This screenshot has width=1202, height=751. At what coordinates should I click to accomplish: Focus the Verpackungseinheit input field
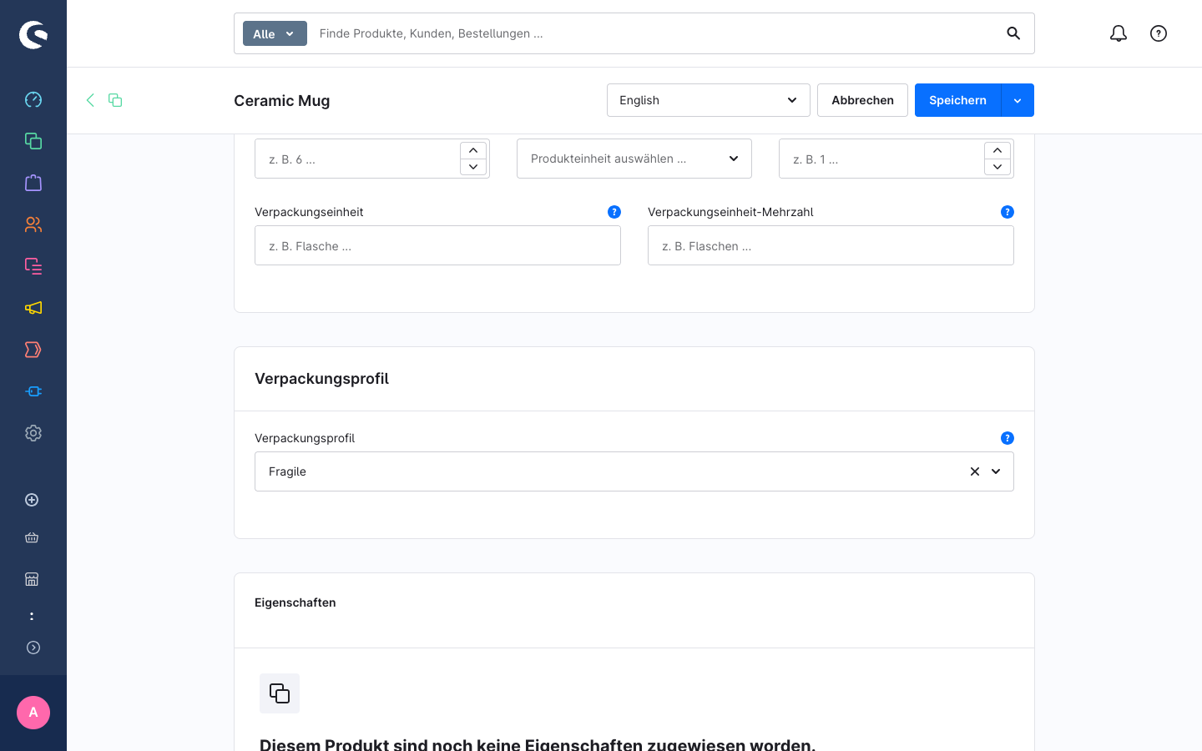pos(437,245)
